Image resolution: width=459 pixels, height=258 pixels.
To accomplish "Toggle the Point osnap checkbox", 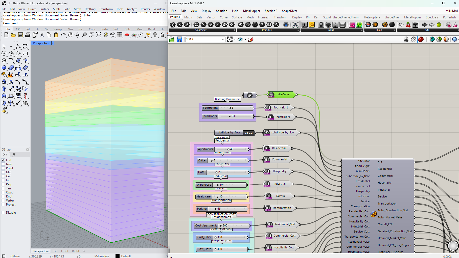I will [x=3, y=168].
